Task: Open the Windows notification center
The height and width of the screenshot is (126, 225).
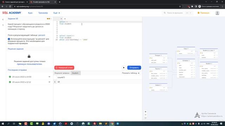Action: point(221,124)
